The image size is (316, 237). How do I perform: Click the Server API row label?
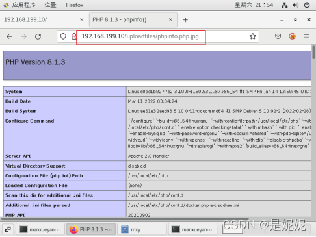pos(18,156)
